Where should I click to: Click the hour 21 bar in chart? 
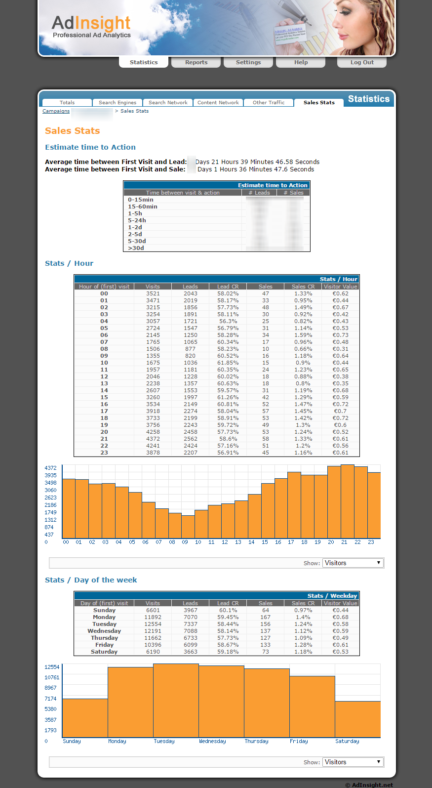point(347,501)
